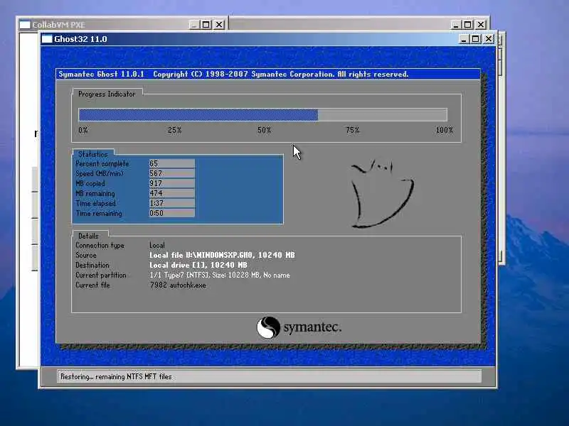Viewport: 569px width, 426px height.
Task: Click the Statistics group label
Action: (93, 154)
